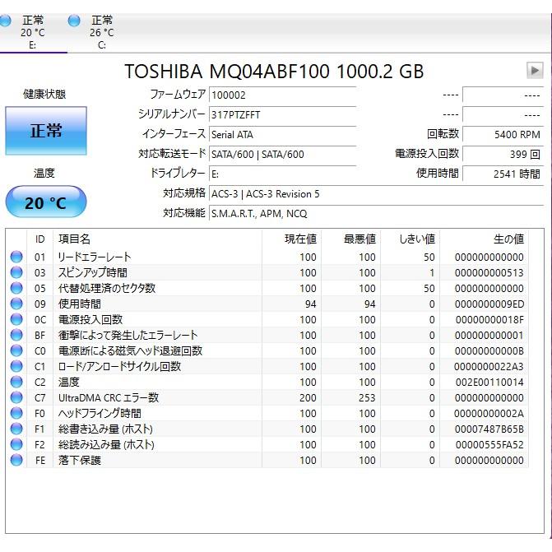Click the 最悪値 column header
Viewport: 552px width, 552px height.
coord(350,239)
